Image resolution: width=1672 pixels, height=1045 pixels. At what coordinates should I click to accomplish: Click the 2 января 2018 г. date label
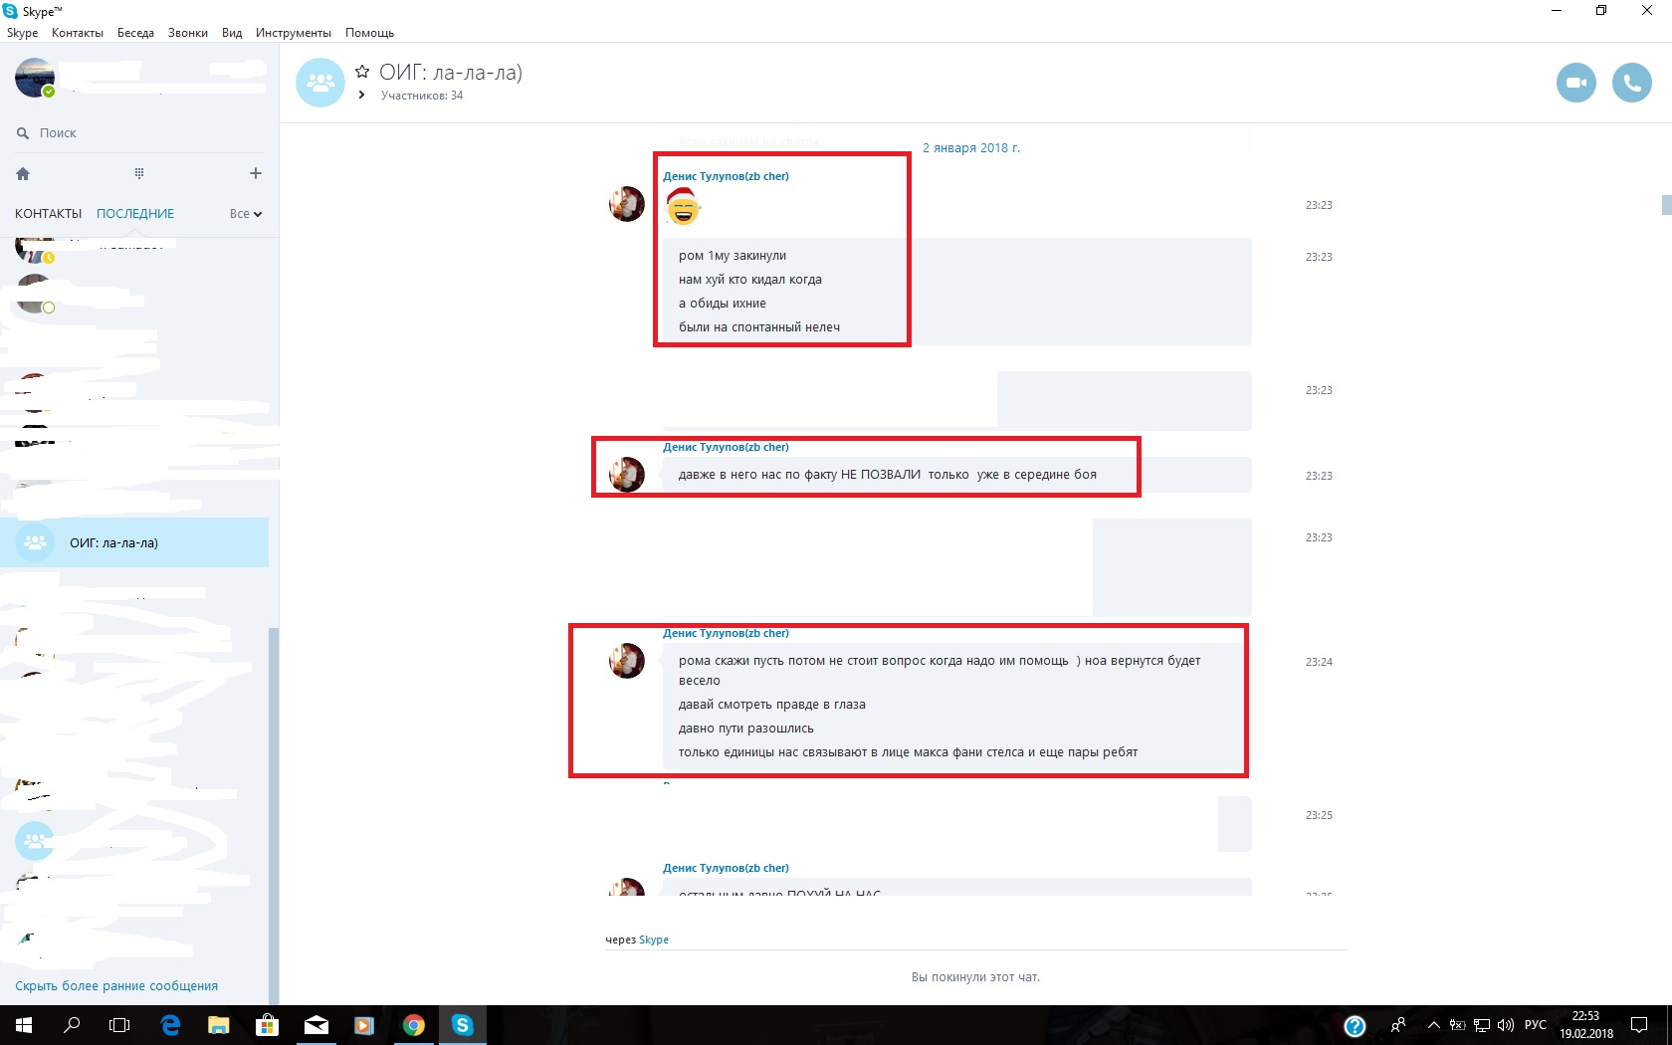(x=971, y=148)
